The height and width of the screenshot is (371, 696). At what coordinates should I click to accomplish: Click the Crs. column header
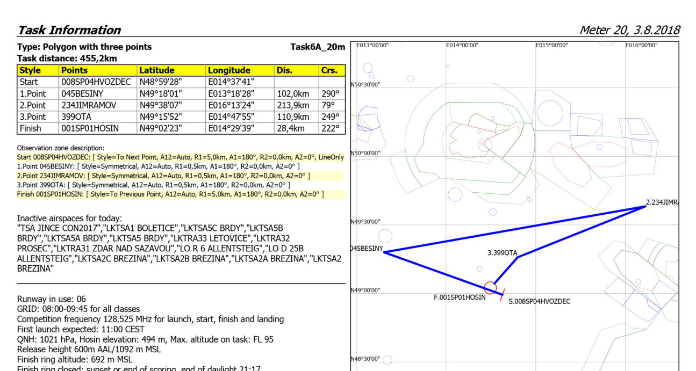(x=328, y=70)
